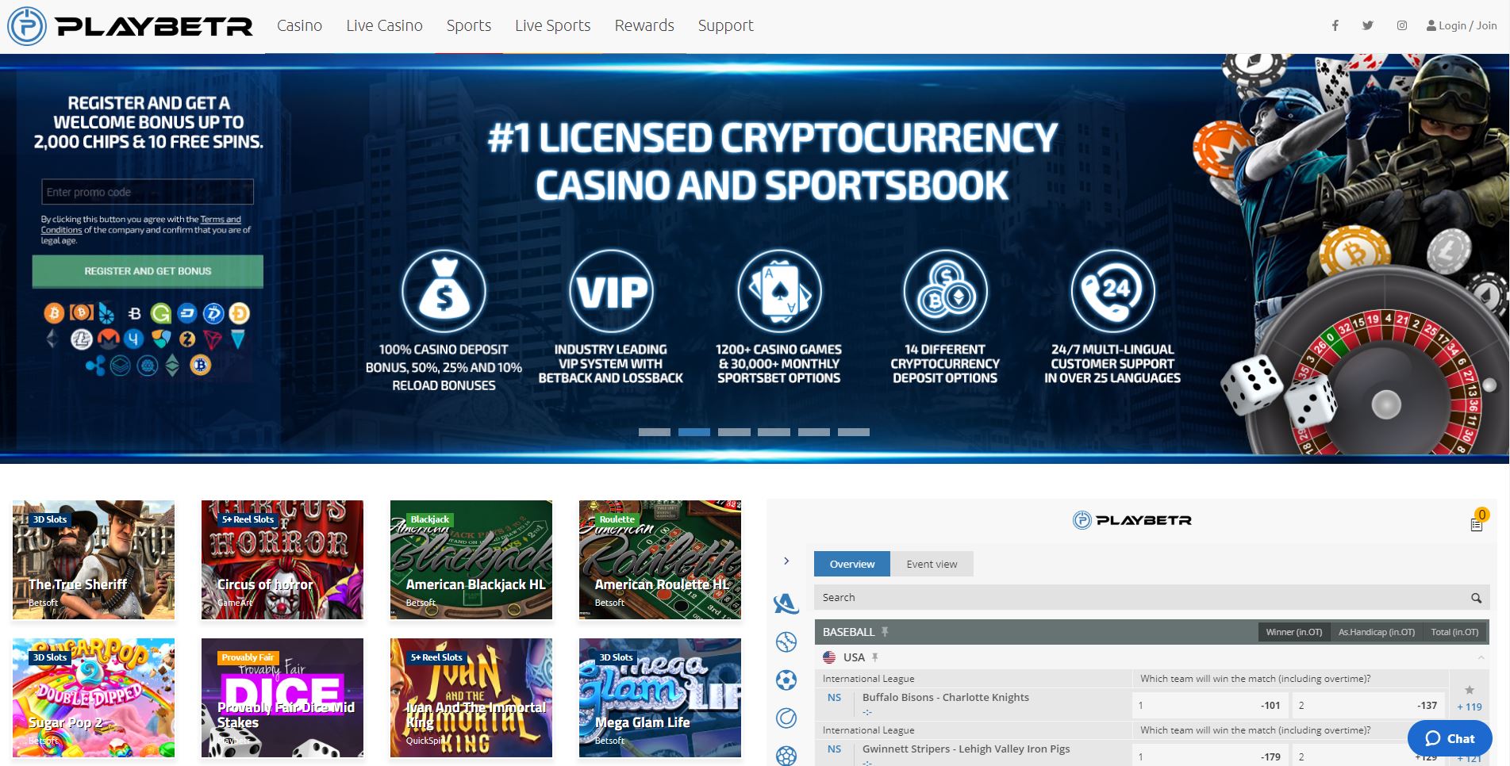Screen dimensions: 1510x766
Task: Click the Register and Get Bonus button
Action: (x=148, y=271)
